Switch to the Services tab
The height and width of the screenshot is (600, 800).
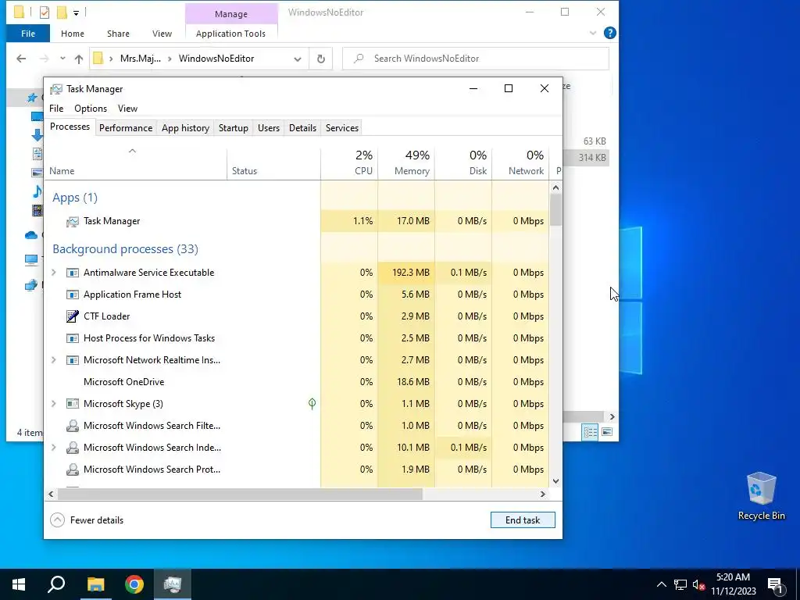click(342, 128)
